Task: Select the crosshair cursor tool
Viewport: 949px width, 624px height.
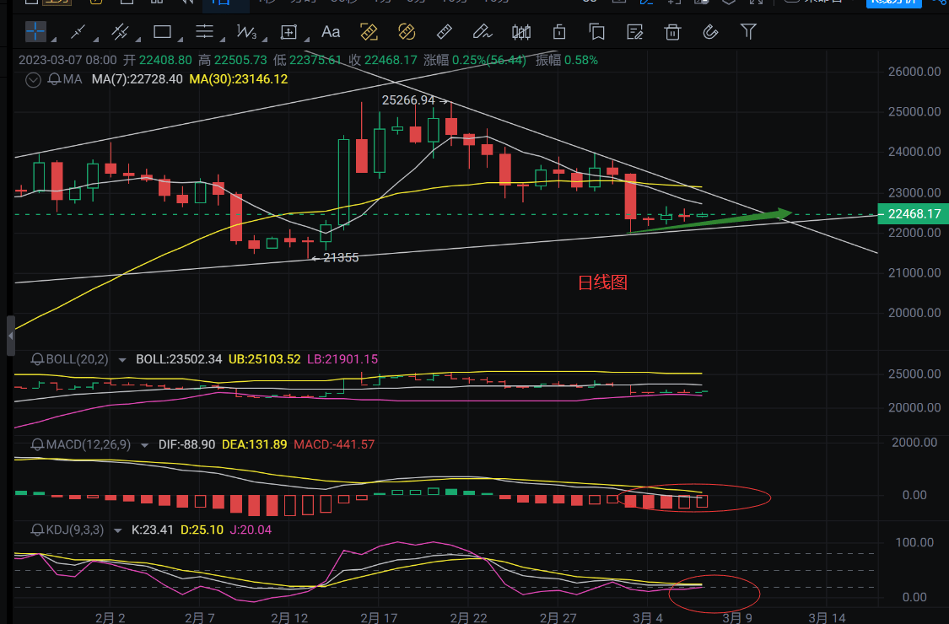Action: 35,32
